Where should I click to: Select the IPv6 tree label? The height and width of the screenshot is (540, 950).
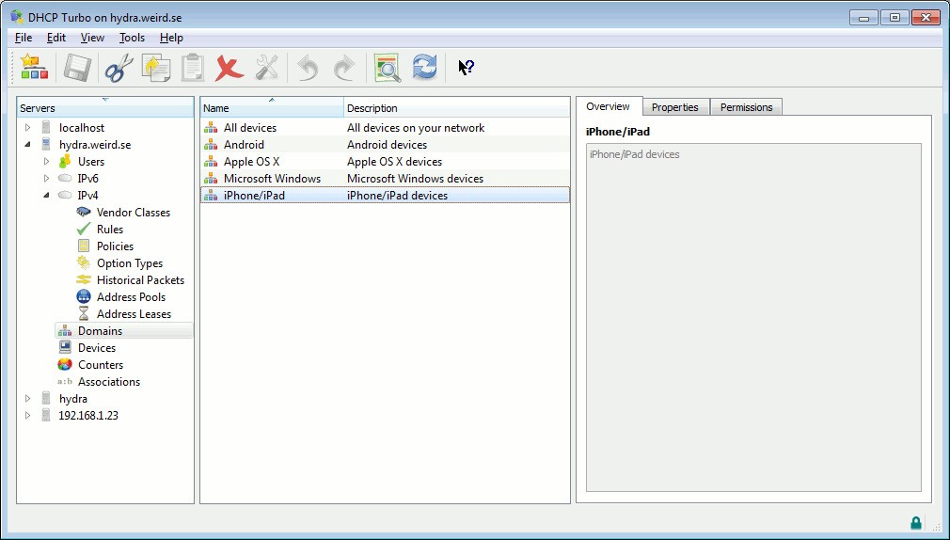[87, 179]
